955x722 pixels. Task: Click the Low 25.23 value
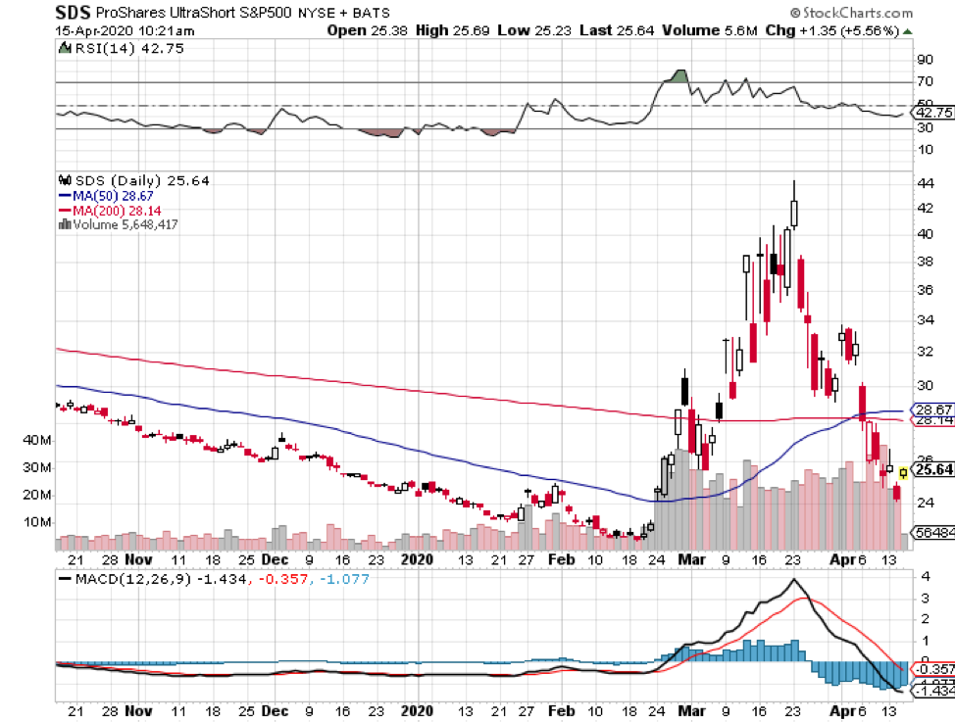(x=534, y=30)
